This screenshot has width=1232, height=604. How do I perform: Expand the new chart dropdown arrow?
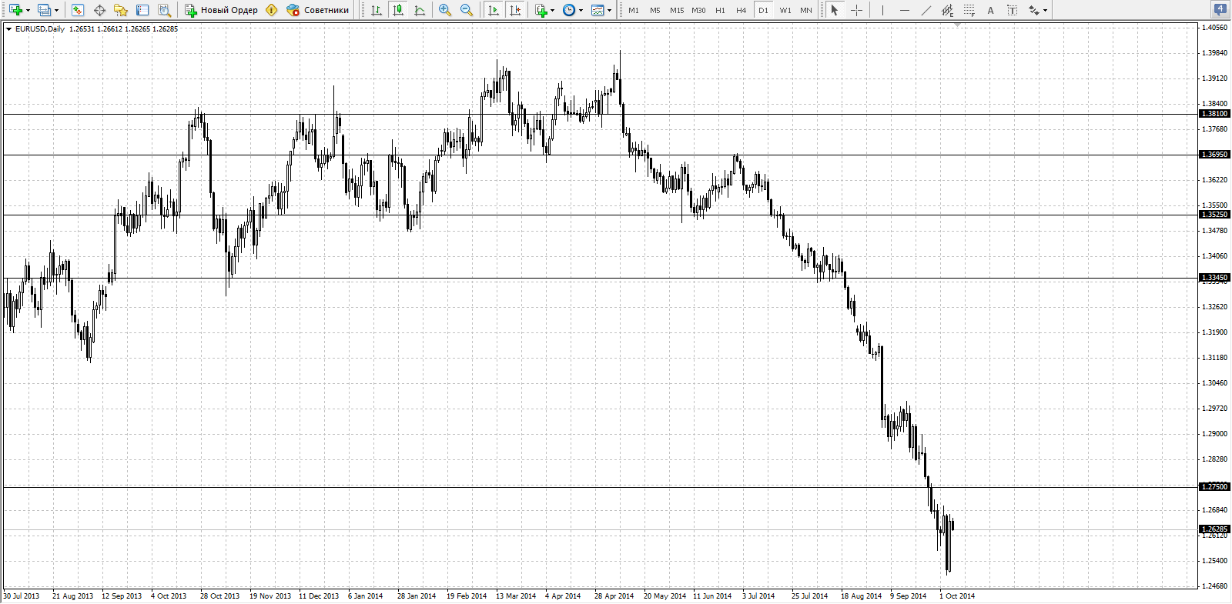click(x=28, y=11)
